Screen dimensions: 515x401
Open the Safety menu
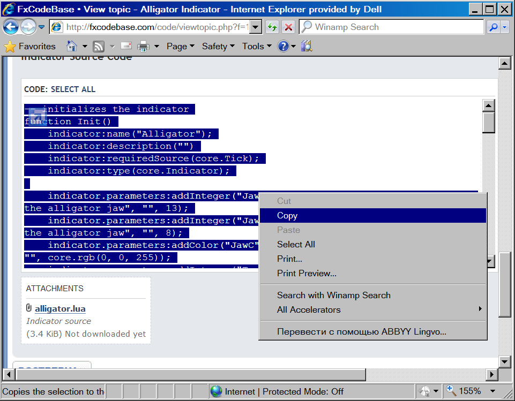tap(218, 46)
